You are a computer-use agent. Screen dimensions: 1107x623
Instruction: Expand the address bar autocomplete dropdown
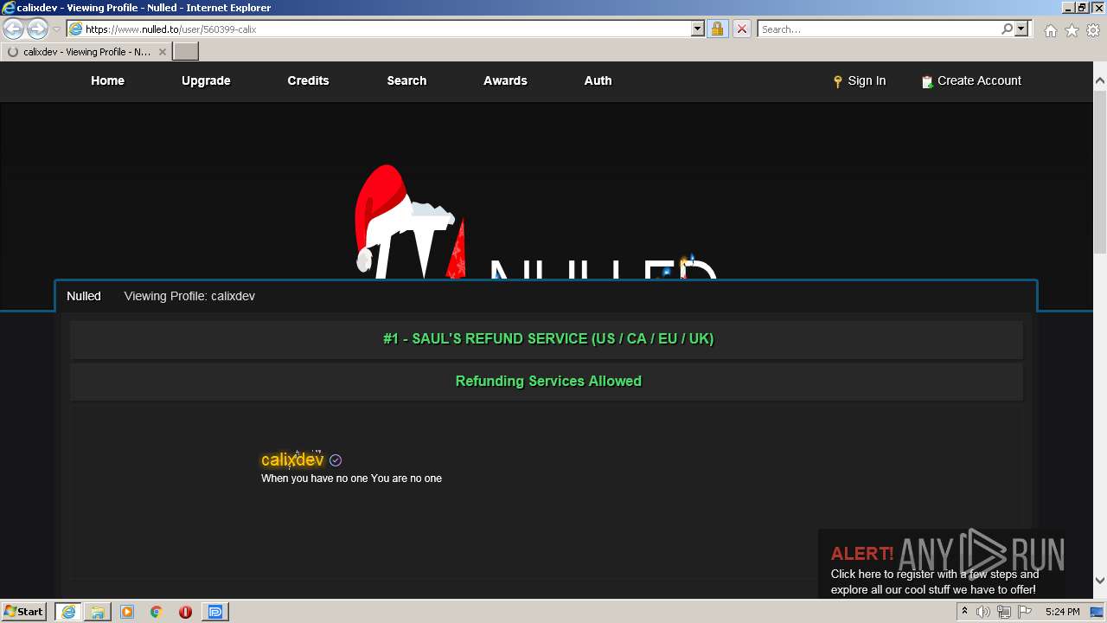[x=698, y=29]
